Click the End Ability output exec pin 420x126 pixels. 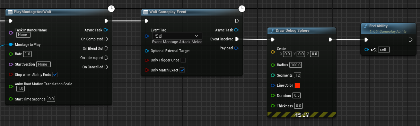(410, 40)
